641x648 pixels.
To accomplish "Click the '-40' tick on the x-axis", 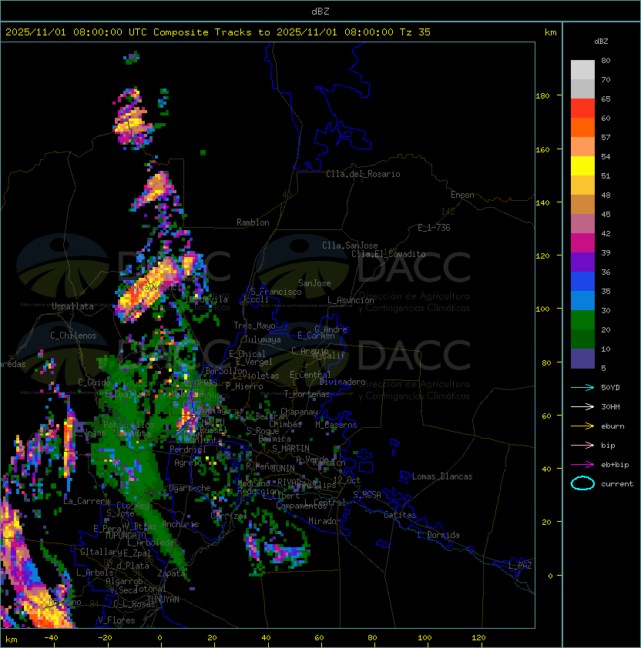I will [x=52, y=638].
